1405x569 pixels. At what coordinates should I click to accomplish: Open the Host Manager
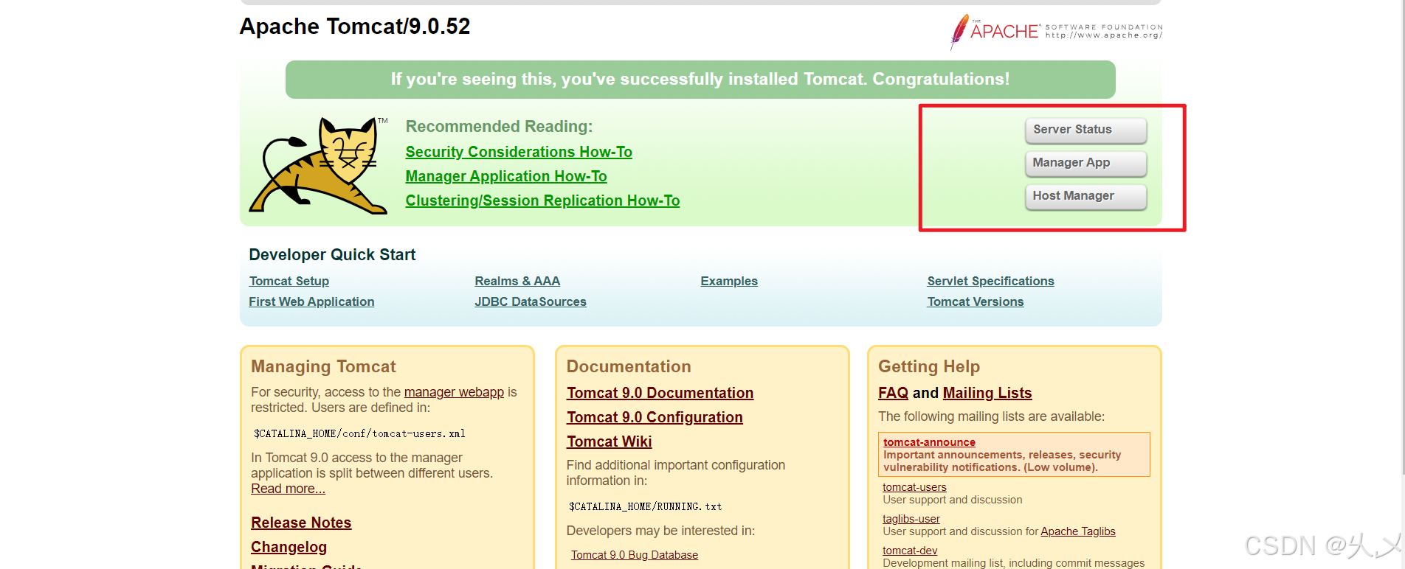coord(1085,196)
